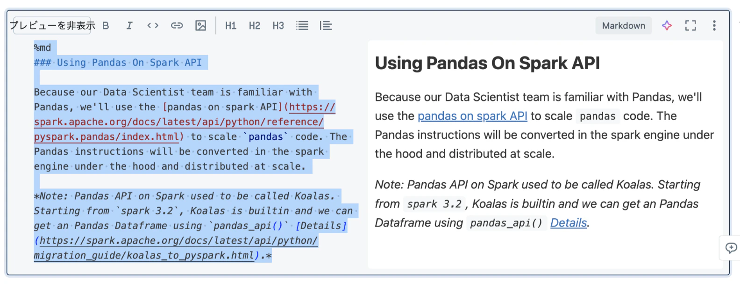Hide the preview with プレビューを非表示 button
This screenshot has height=287, width=740.
(52, 26)
